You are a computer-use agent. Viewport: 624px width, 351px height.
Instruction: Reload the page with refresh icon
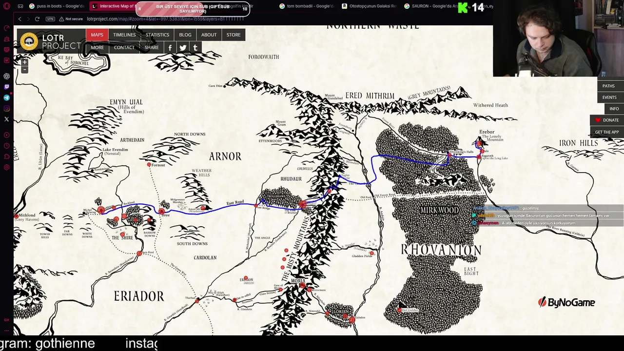coord(37,19)
